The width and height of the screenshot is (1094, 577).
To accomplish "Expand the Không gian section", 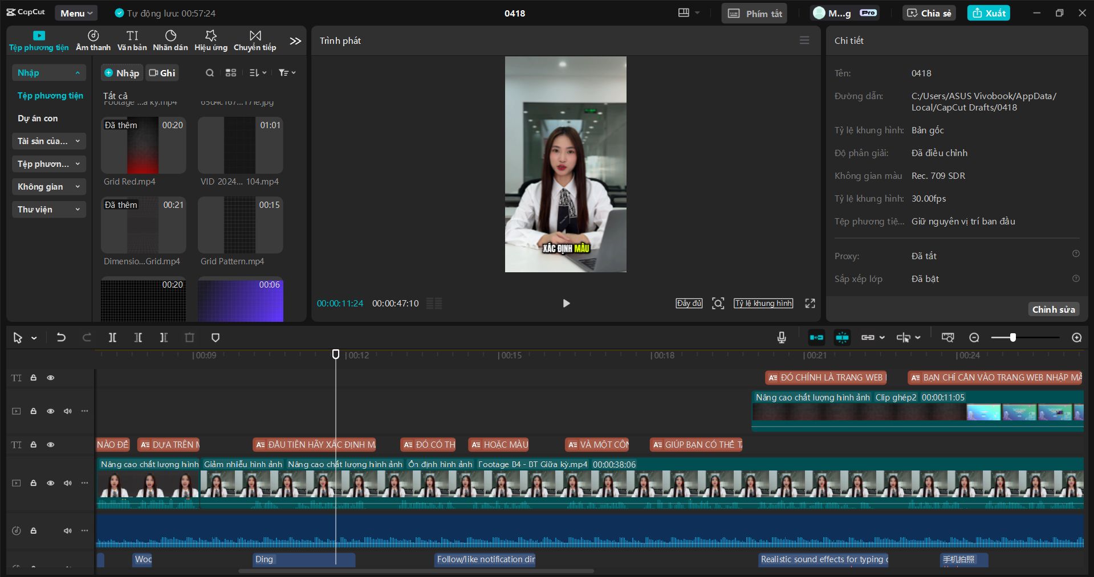I will [49, 187].
